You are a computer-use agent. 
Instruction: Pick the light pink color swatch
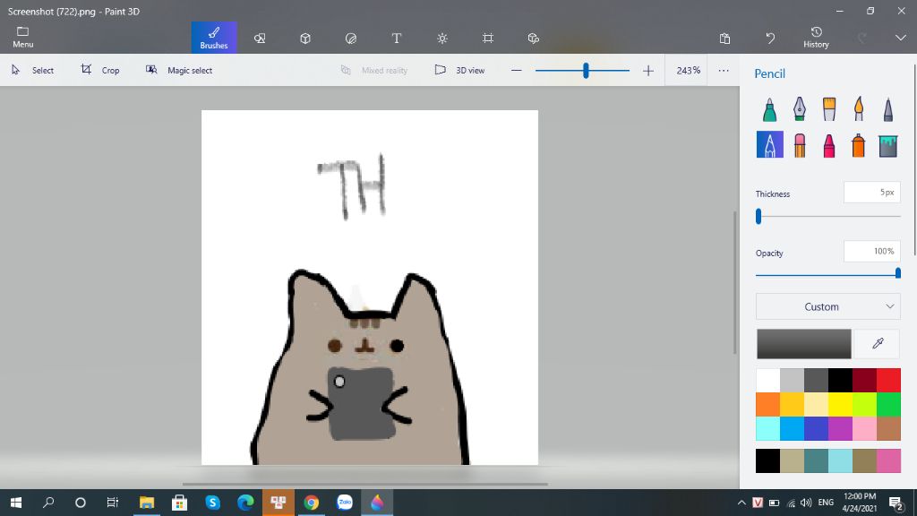pyautogui.click(x=864, y=429)
